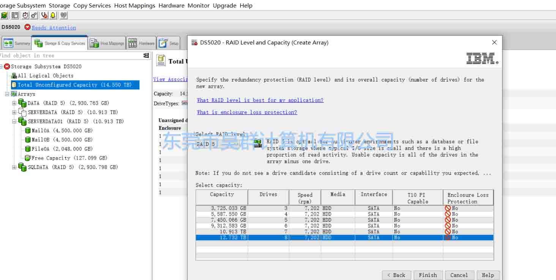The height and width of the screenshot is (280, 556).
Task: Click the Finish button
Action: point(428,275)
